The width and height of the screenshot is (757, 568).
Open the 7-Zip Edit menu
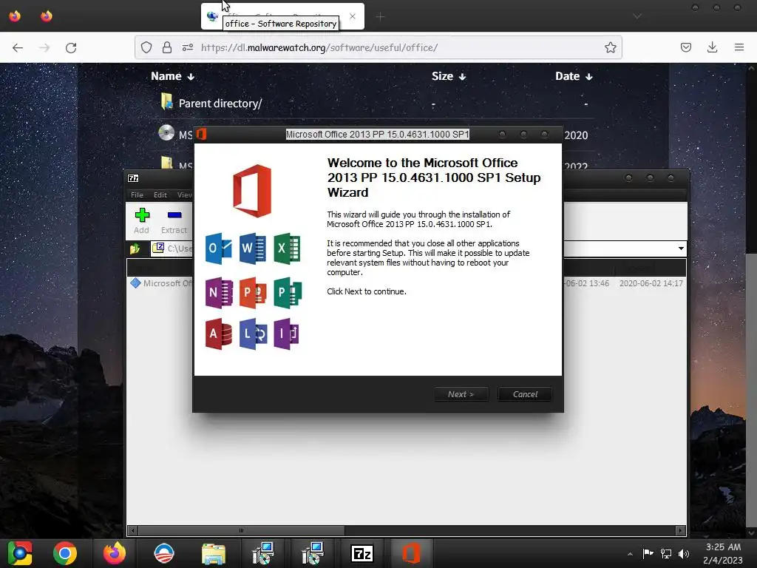pos(160,195)
